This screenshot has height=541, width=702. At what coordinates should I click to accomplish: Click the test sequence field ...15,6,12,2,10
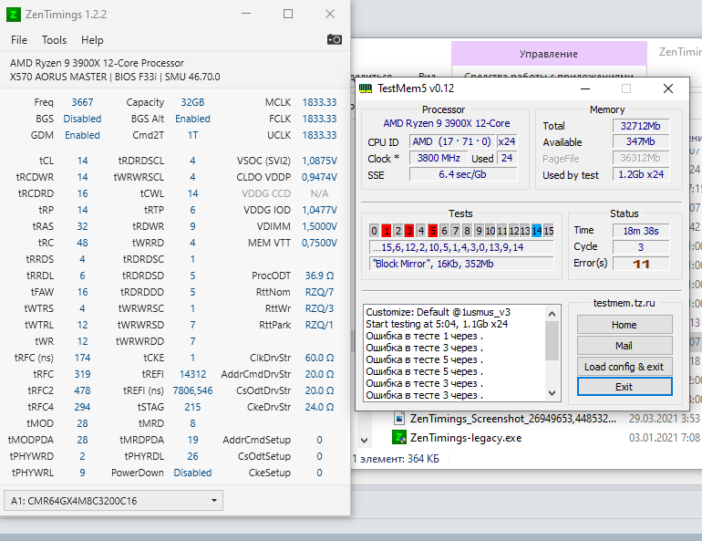[x=461, y=247]
